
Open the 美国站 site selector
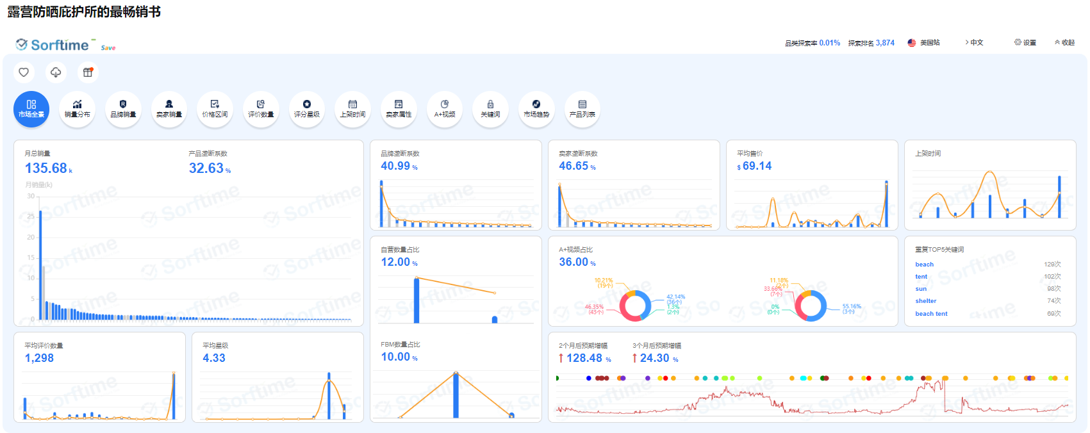tap(924, 43)
